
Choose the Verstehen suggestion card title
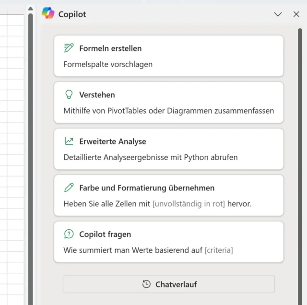pos(97,95)
